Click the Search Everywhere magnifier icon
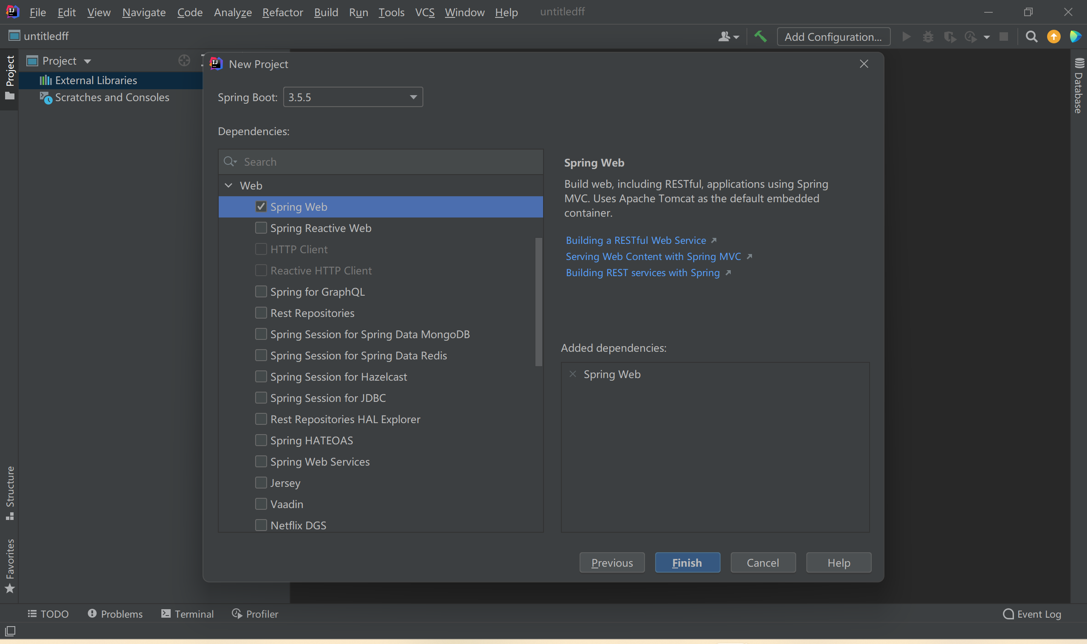Viewport: 1087px width, 644px height. point(1031,37)
